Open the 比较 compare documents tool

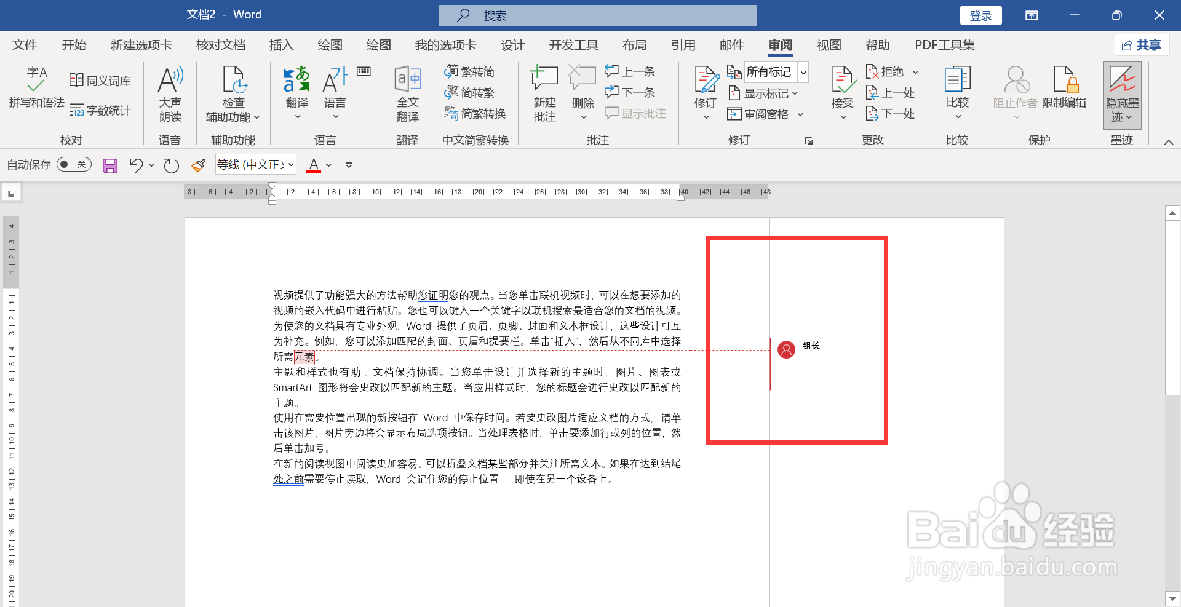[x=958, y=92]
